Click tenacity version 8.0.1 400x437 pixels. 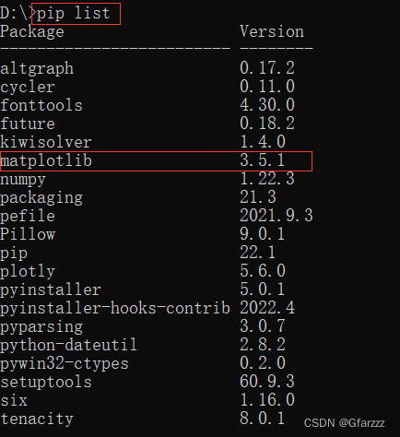263,419
